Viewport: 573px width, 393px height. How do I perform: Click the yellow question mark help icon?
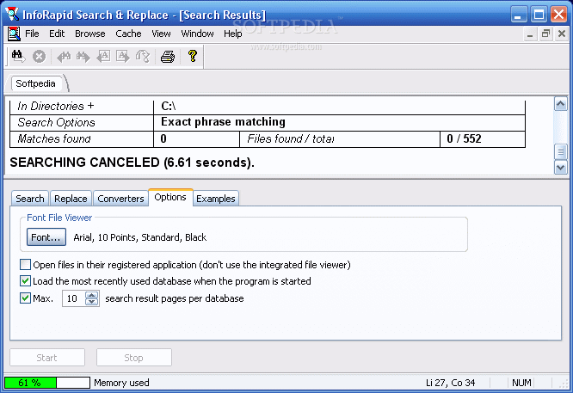(x=193, y=56)
